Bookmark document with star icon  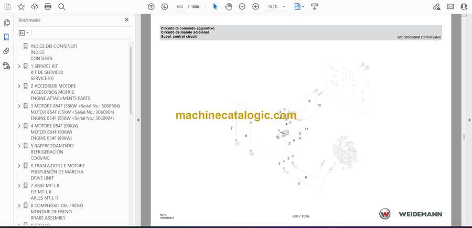(21, 7)
